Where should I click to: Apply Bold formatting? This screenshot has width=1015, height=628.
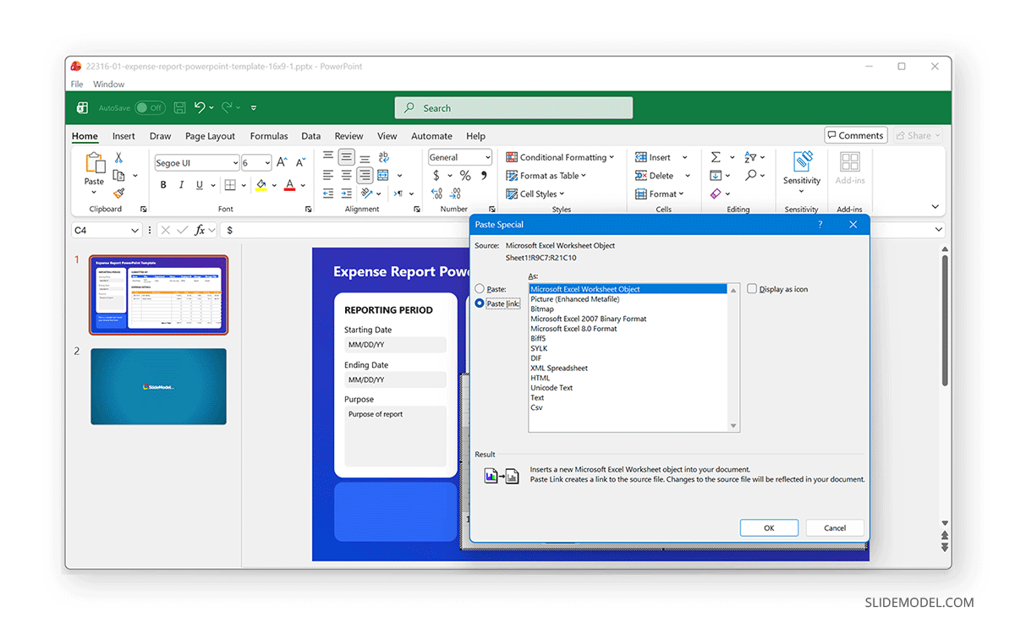[x=163, y=185]
